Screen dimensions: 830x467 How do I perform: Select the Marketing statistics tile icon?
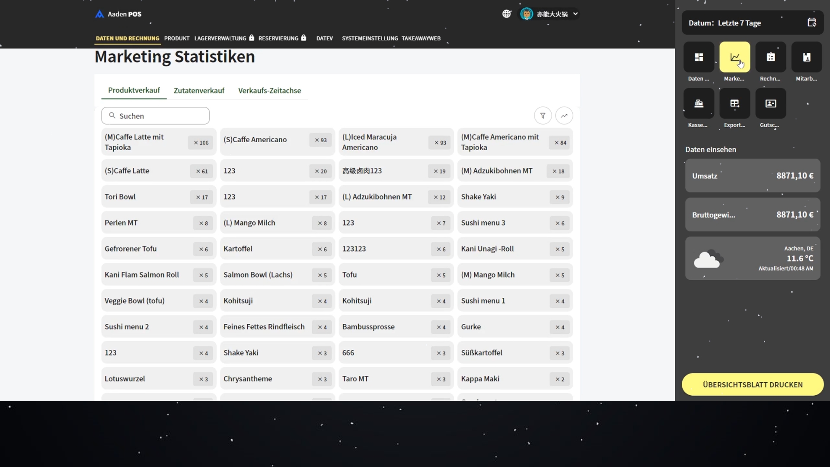click(x=734, y=57)
